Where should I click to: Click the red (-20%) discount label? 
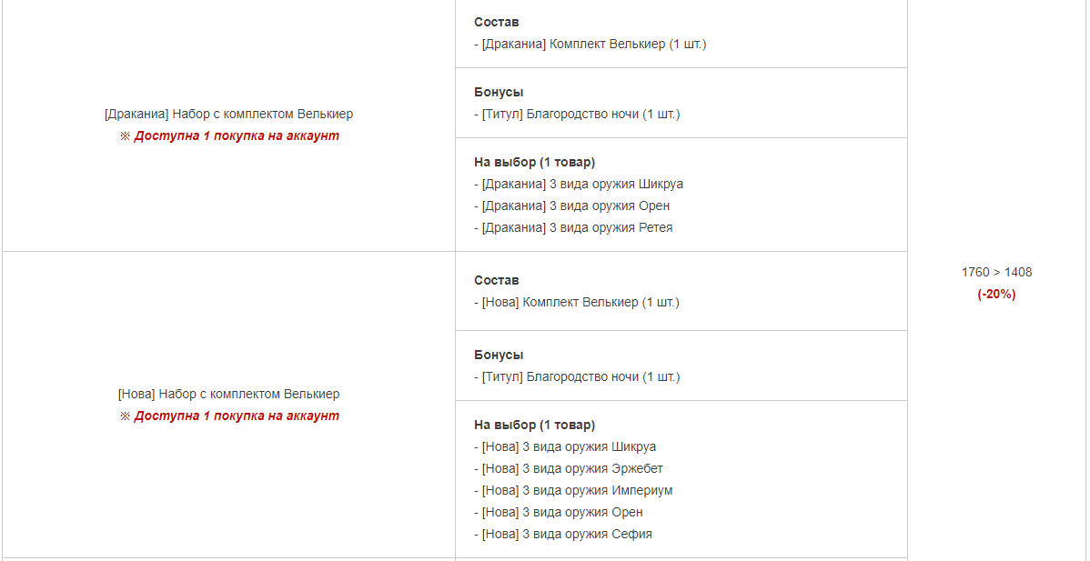(x=997, y=295)
